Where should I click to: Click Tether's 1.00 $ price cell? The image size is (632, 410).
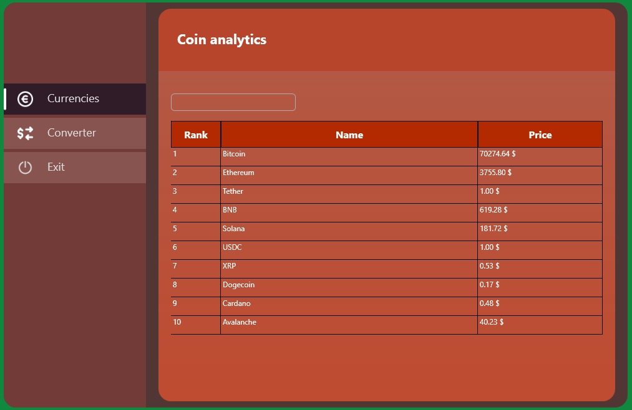(540, 194)
